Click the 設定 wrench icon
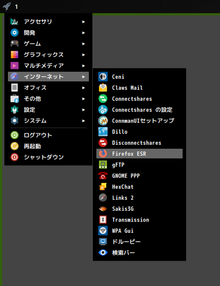The width and height of the screenshot is (220, 286). click(x=15, y=110)
